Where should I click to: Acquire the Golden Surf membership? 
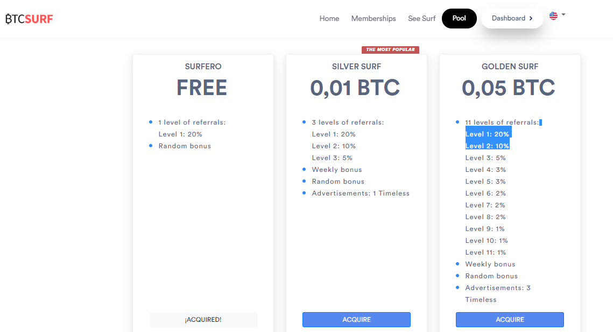coord(510,320)
